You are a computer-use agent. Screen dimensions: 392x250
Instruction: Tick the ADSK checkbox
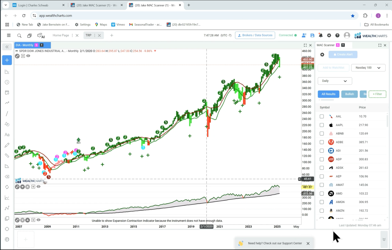pyautogui.click(x=322, y=168)
